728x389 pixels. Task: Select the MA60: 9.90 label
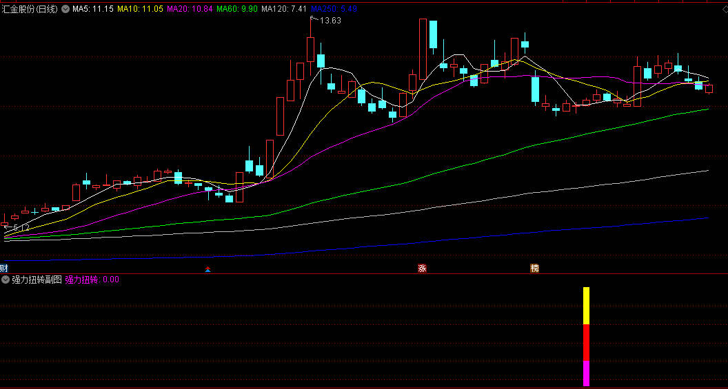237,8
